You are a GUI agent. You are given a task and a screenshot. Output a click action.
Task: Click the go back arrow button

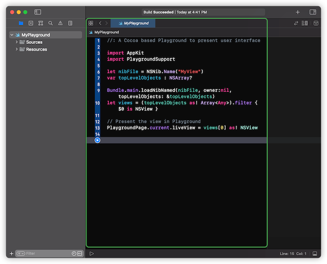(100, 23)
